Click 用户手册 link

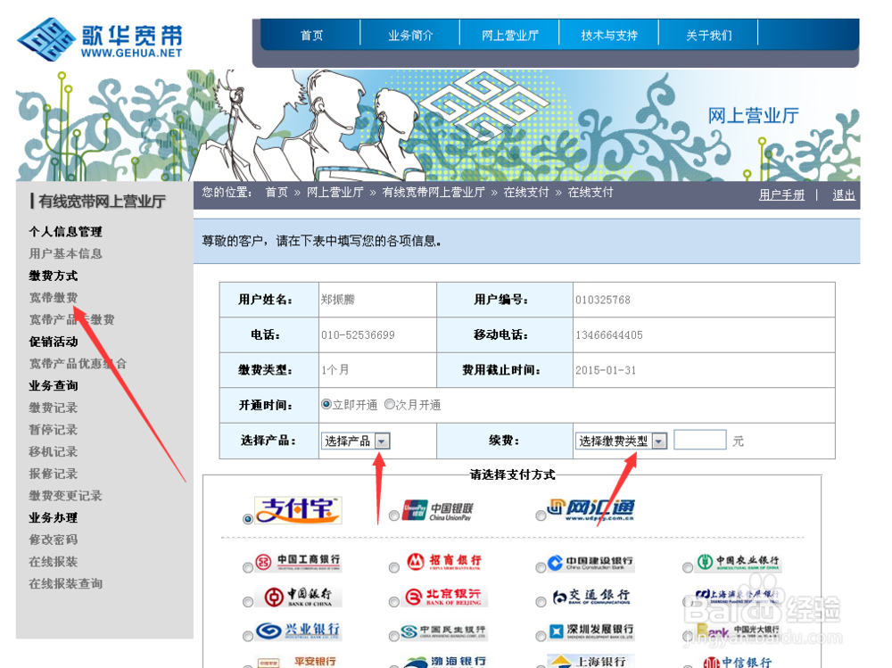[x=781, y=194]
